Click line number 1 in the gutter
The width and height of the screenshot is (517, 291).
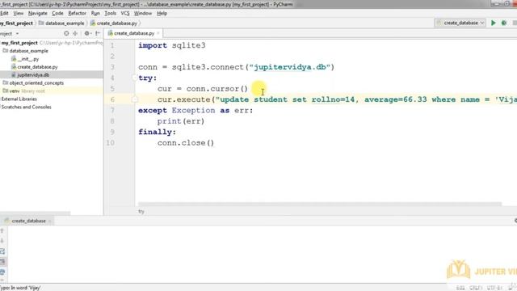(112, 45)
